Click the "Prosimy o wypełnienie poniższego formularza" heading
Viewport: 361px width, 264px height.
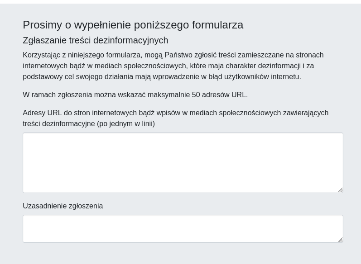coord(133,25)
